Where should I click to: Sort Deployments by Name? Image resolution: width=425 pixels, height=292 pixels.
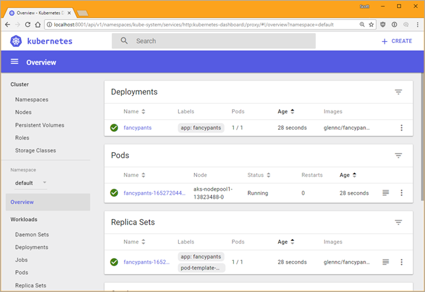pos(134,111)
